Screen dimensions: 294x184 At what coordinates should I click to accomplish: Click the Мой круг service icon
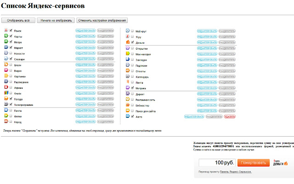point(128,31)
